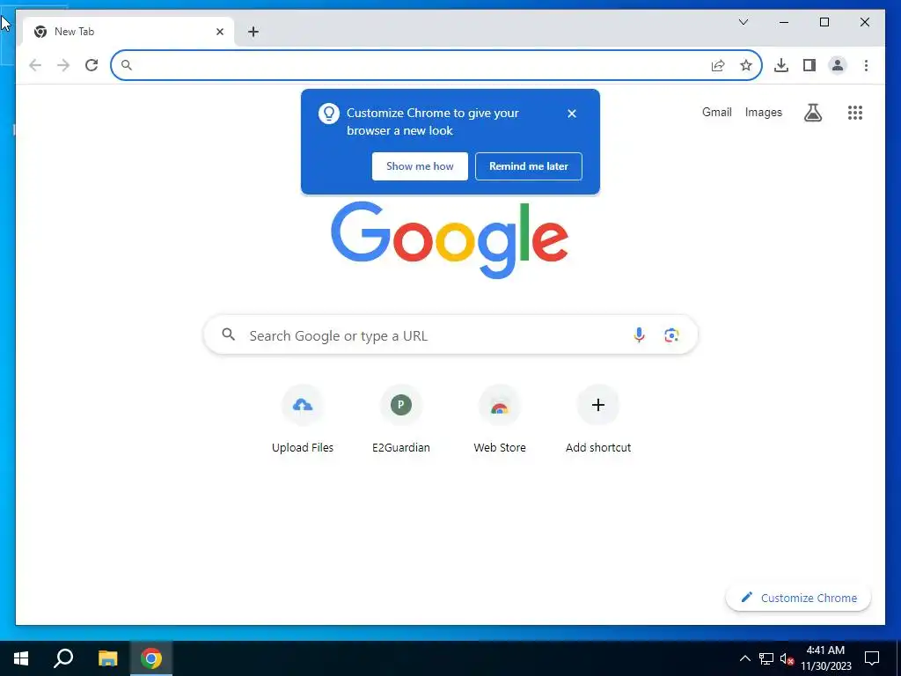This screenshot has height=676, width=901.
Task: Show hidden tray icons
Action: click(x=744, y=658)
